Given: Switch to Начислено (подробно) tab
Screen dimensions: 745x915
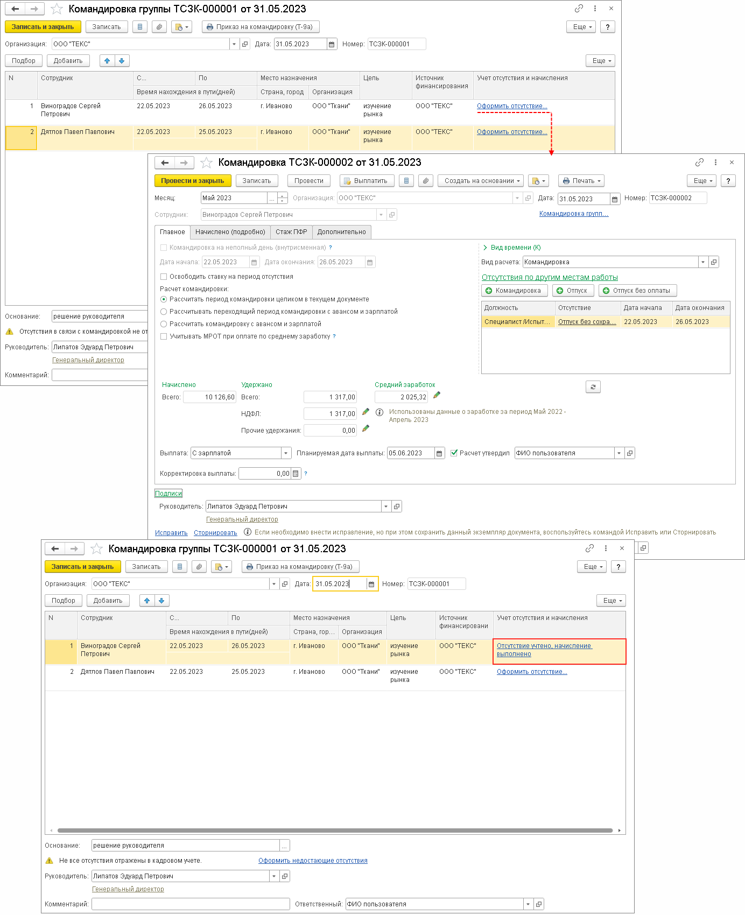Looking at the screenshot, I should 230,232.
